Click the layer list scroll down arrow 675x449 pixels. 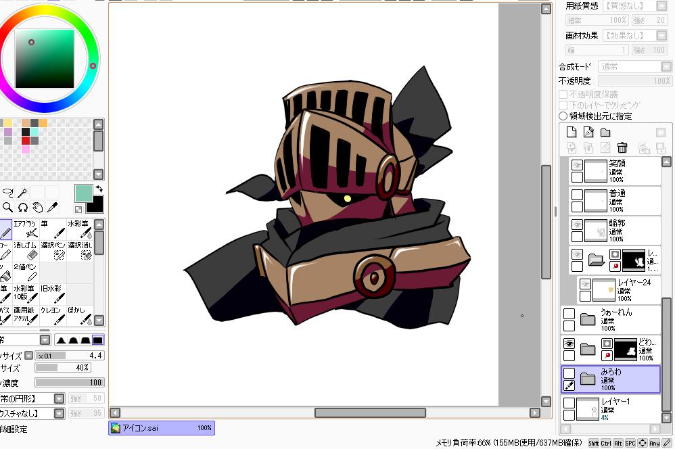pyautogui.click(x=666, y=418)
